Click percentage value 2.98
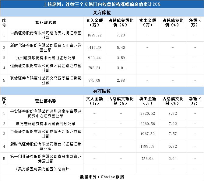Image resolution: width=204 pixels, height=181 pixels. (x=121, y=80)
